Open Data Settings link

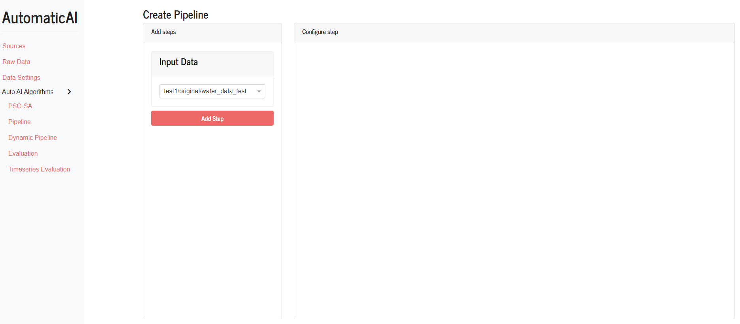pyautogui.click(x=21, y=77)
